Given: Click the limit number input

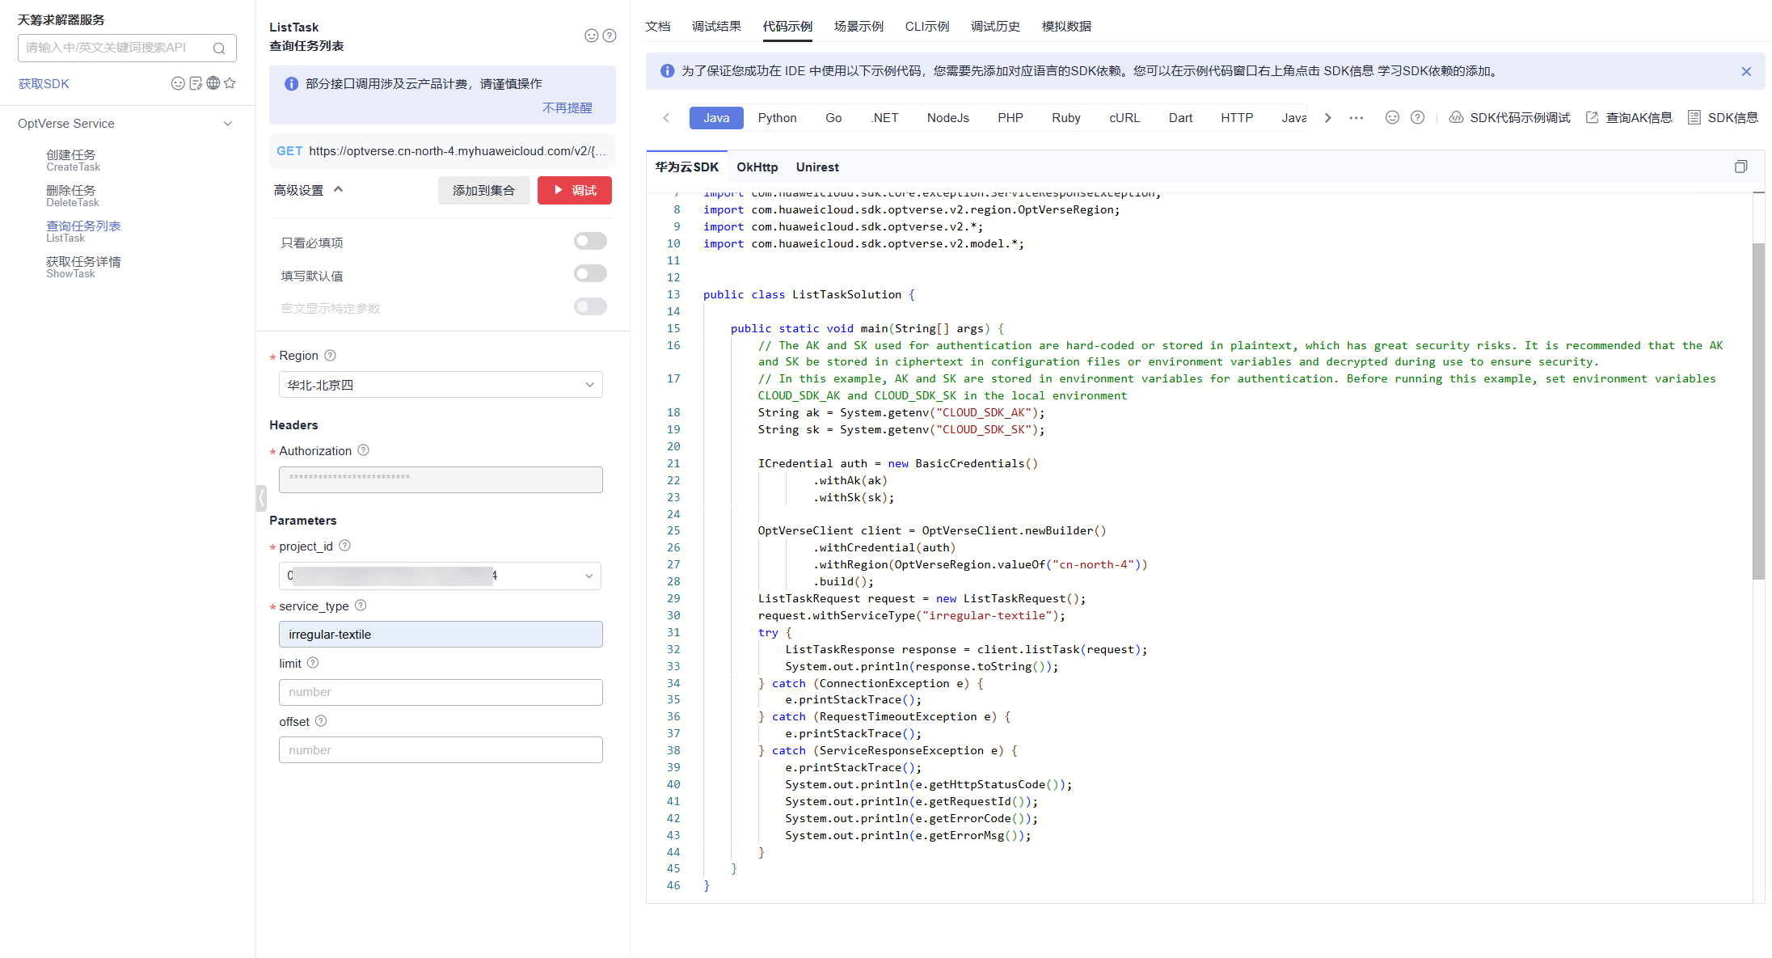Looking at the screenshot, I should click(441, 692).
